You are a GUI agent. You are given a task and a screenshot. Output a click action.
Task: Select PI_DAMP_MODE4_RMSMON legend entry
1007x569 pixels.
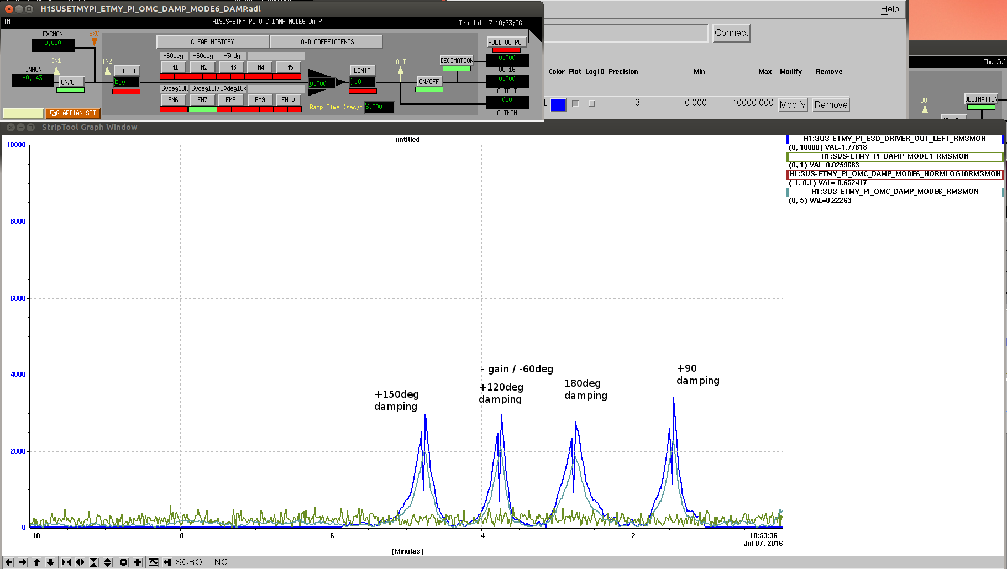pos(895,156)
